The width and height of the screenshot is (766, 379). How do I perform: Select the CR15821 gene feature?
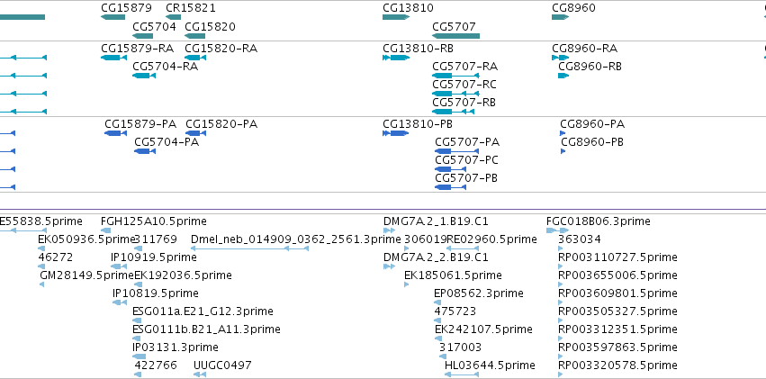174,17
